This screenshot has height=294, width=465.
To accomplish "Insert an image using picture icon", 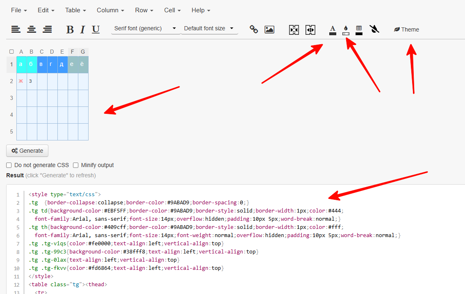I will [269, 29].
